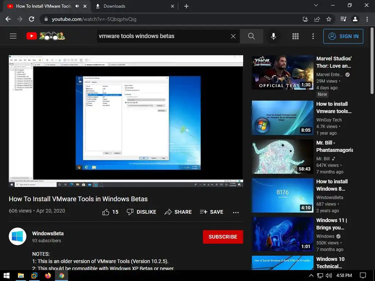Open Chrome three-dot menu
The image size is (375, 281).
pyautogui.click(x=367, y=19)
